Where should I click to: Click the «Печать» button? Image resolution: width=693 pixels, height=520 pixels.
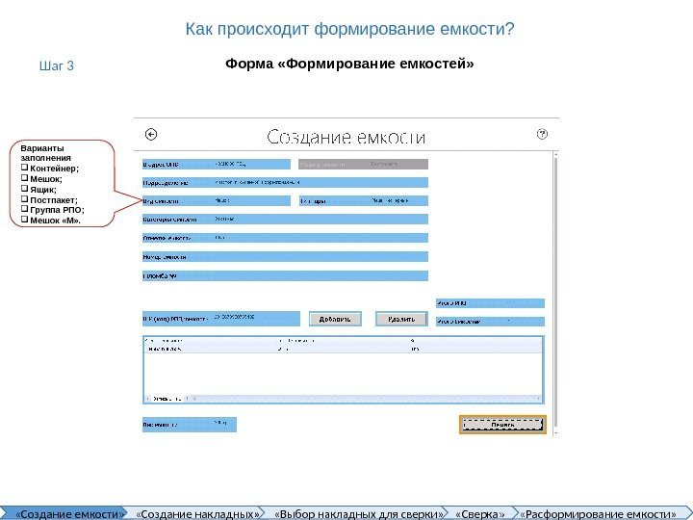pyautogui.click(x=502, y=425)
